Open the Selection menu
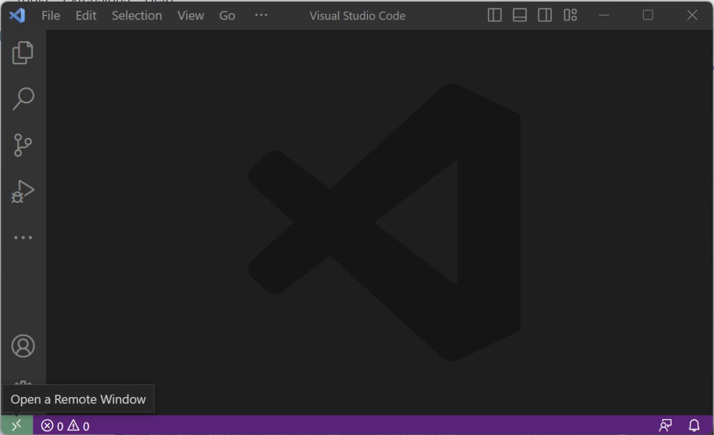Viewport: 714px width, 435px height. pyautogui.click(x=136, y=15)
